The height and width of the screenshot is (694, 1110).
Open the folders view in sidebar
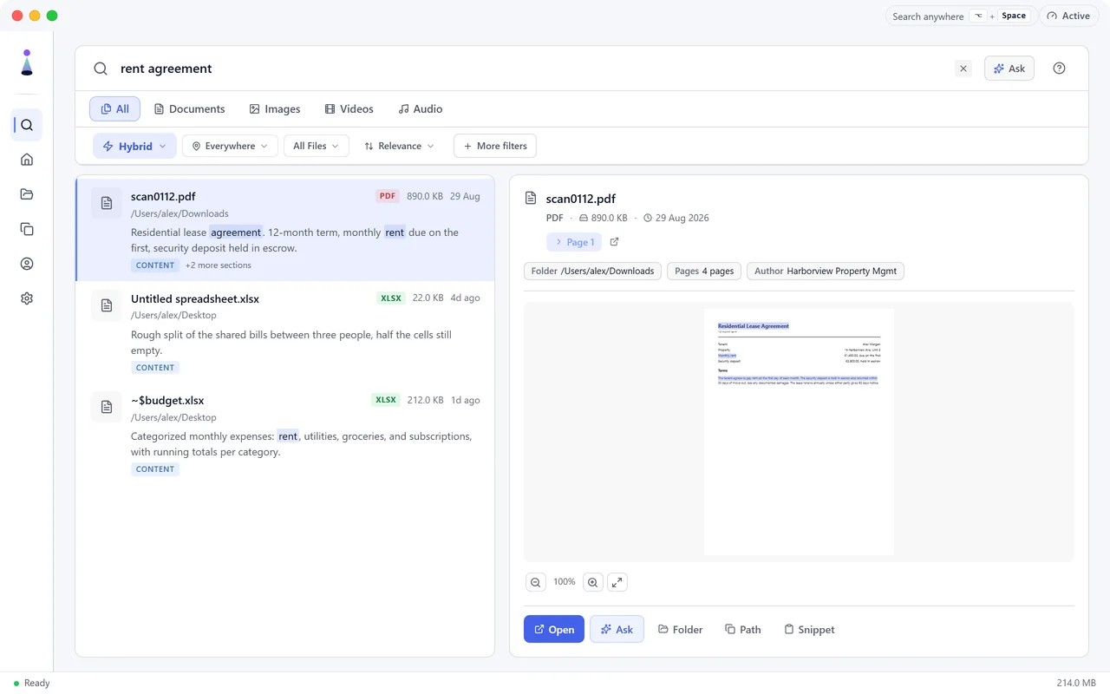(x=27, y=194)
